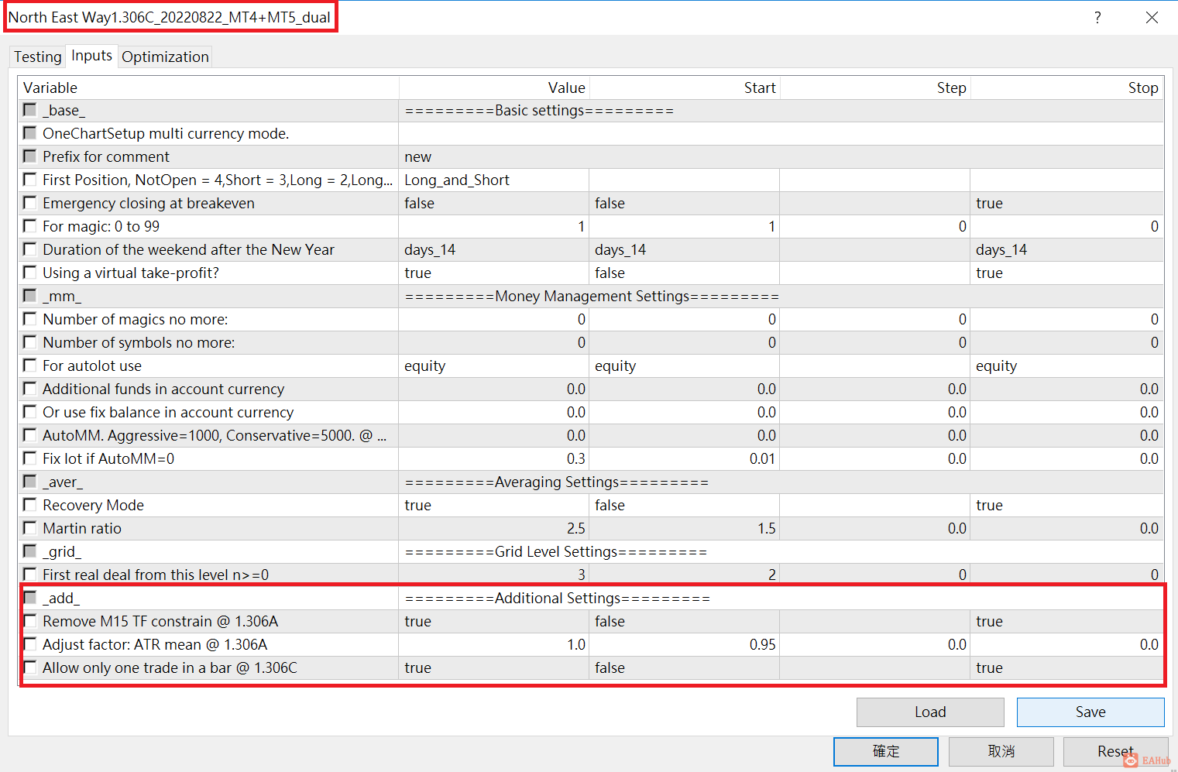Click the Reset button
The width and height of the screenshot is (1178, 772).
[1115, 751]
